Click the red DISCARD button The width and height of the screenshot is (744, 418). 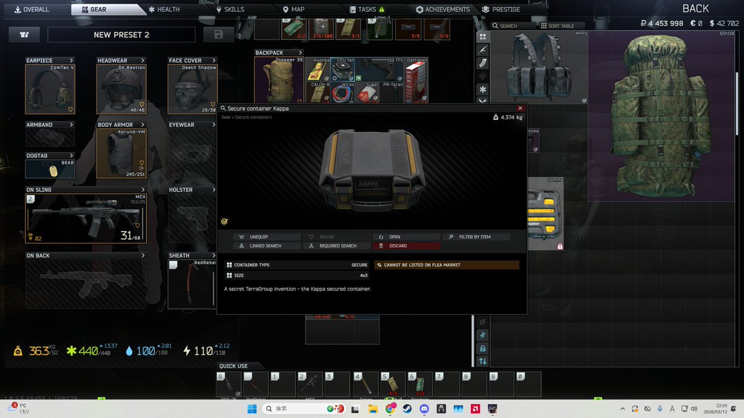pos(406,246)
